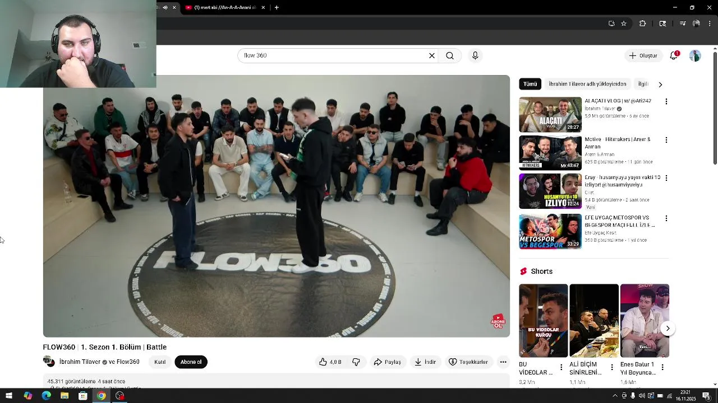
Task: Open options for 'ALİ BİÇİM' Short
Action: (x=611, y=367)
